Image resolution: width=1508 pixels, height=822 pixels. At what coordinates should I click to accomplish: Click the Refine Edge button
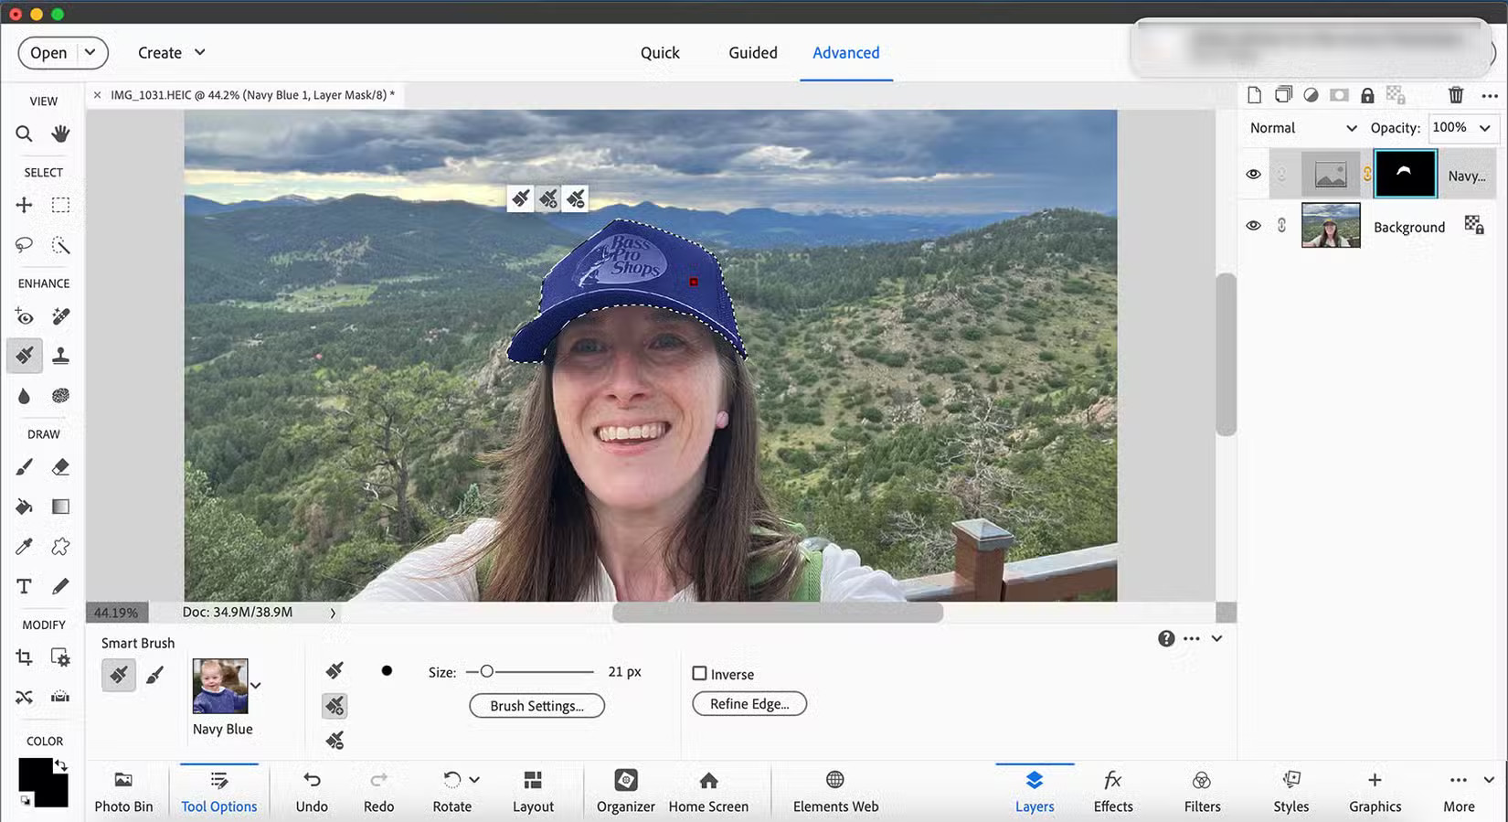[749, 704]
